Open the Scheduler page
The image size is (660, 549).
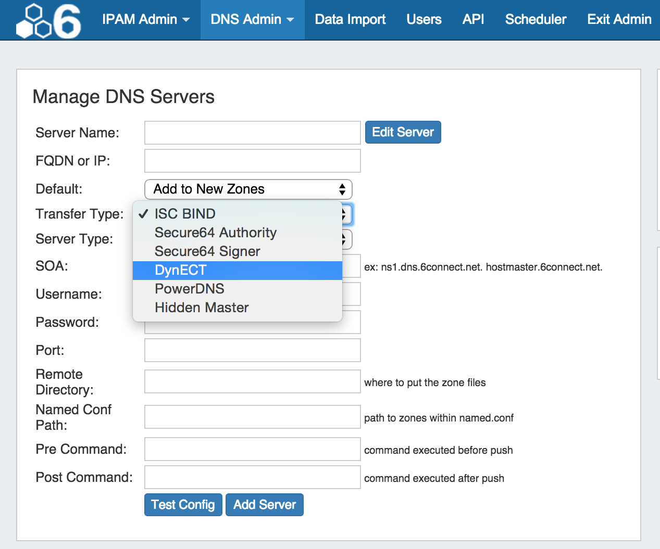tap(536, 20)
